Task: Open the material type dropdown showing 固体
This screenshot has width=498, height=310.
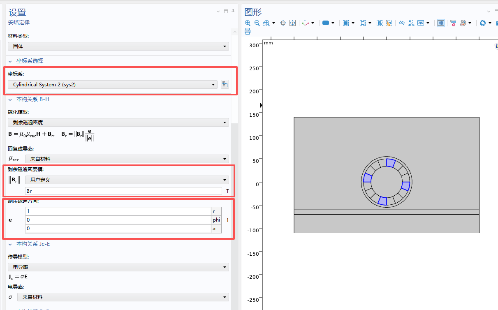Action: 118,46
